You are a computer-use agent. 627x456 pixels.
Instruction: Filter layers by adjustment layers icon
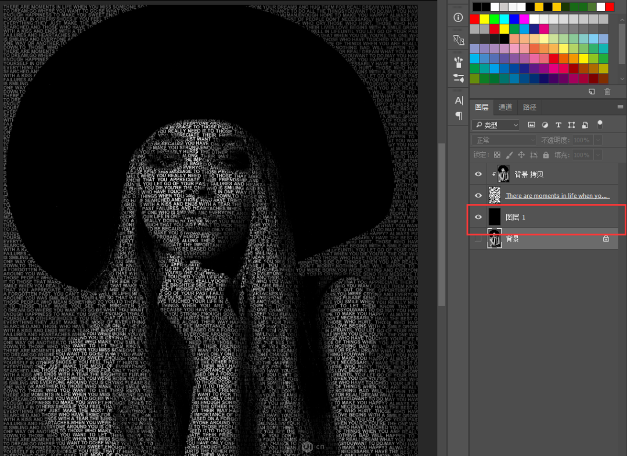pyautogui.click(x=545, y=125)
